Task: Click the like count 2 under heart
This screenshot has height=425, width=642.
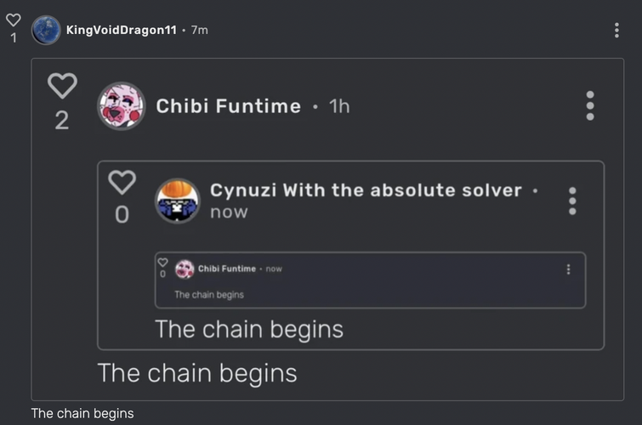Action: [62, 121]
